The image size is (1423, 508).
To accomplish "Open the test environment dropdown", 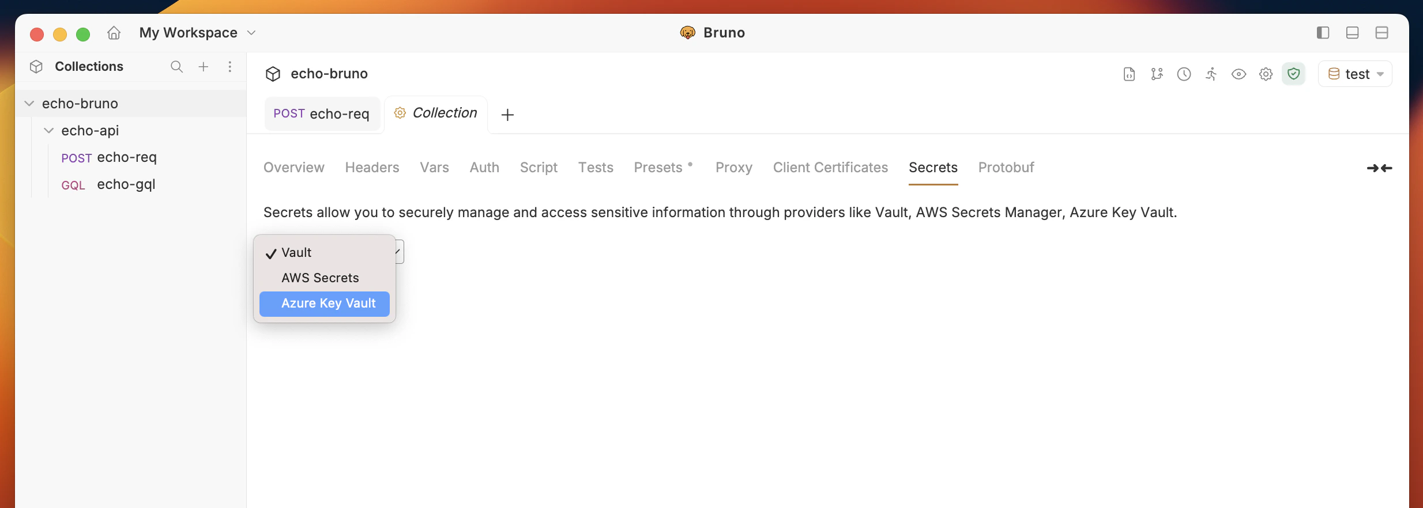I will point(1356,74).
